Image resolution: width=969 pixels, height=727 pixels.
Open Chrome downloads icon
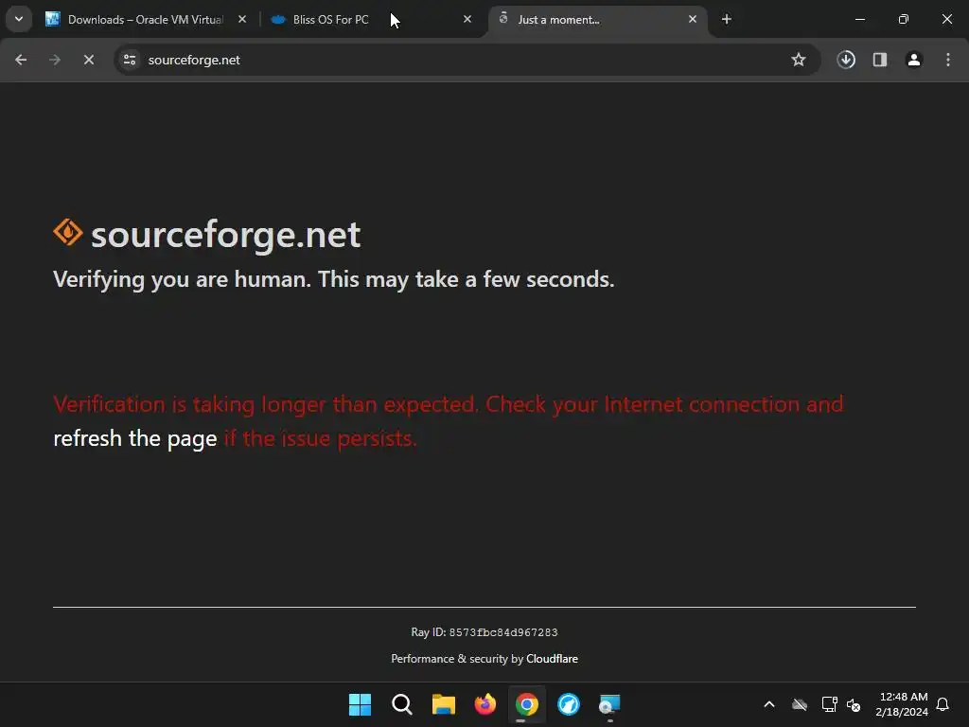tap(846, 60)
